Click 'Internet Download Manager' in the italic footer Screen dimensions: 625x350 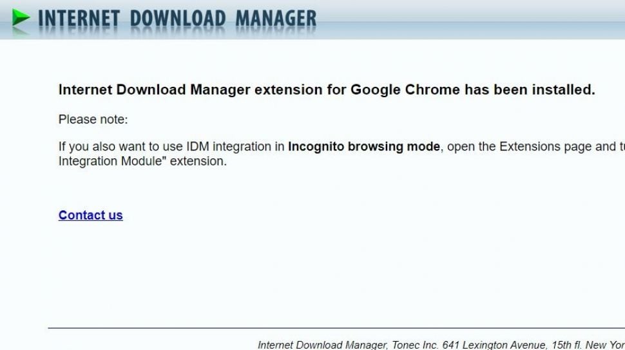tap(323, 345)
